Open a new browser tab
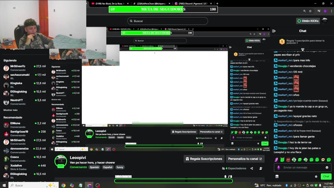This screenshot has width=334, height=188. [217, 4]
